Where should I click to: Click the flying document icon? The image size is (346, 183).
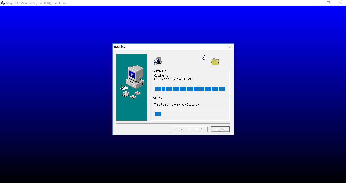(204, 58)
